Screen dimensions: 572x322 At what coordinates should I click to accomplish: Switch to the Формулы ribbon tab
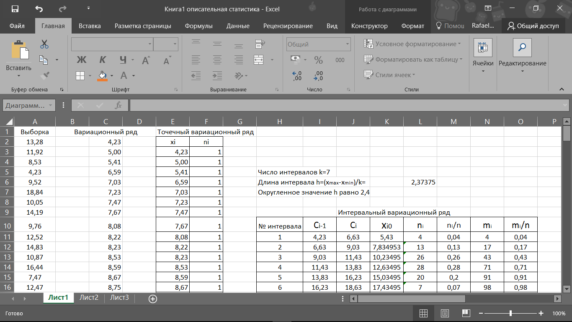click(198, 26)
